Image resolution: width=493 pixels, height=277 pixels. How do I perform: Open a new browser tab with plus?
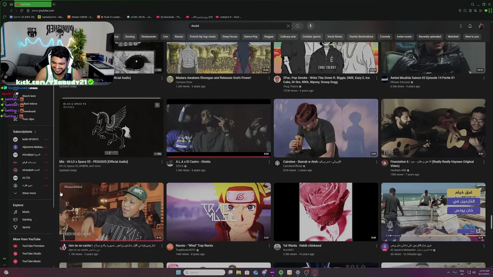point(54,4)
